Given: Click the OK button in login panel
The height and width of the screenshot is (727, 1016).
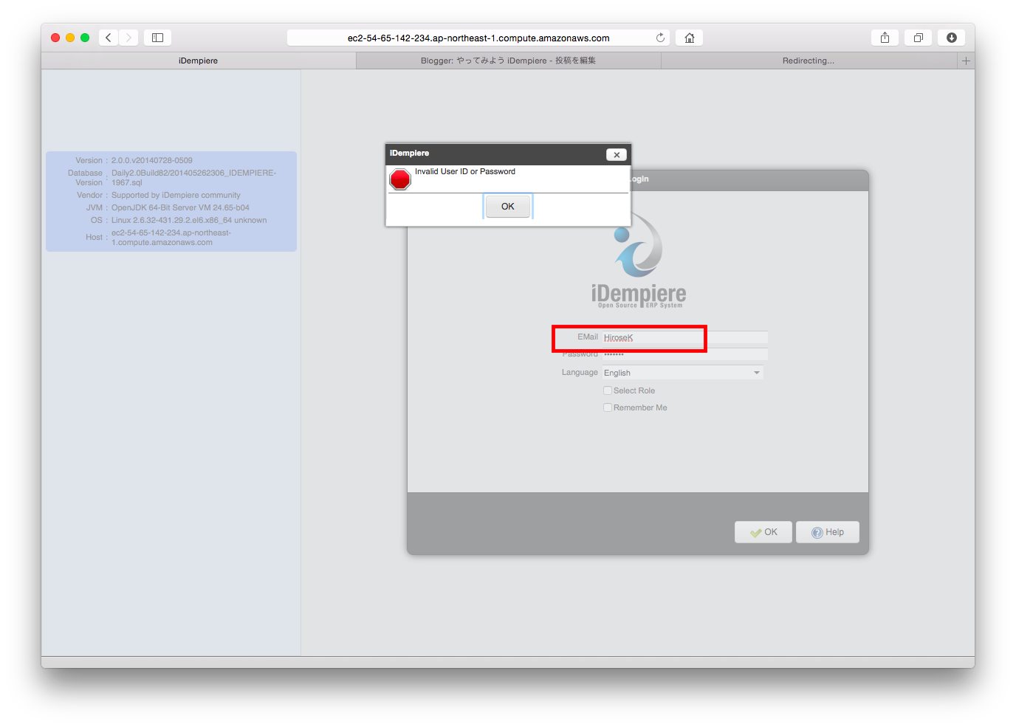Looking at the screenshot, I should pyautogui.click(x=763, y=532).
